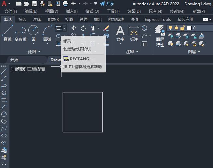Click the Layer Lock icon

tap(194, 36)
